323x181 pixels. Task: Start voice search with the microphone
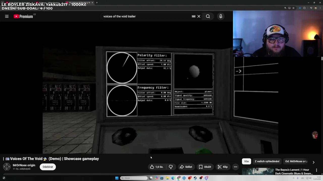point(221,16)
